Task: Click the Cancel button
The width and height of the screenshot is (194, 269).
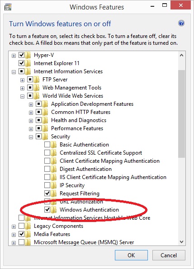Action: click(169, 255)
